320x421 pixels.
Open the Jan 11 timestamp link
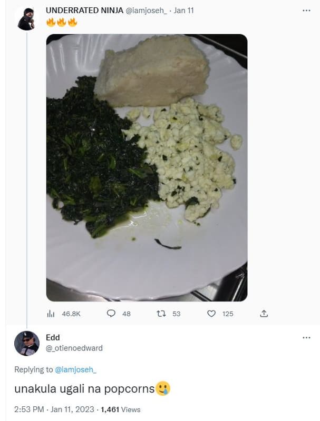[183, 11]
